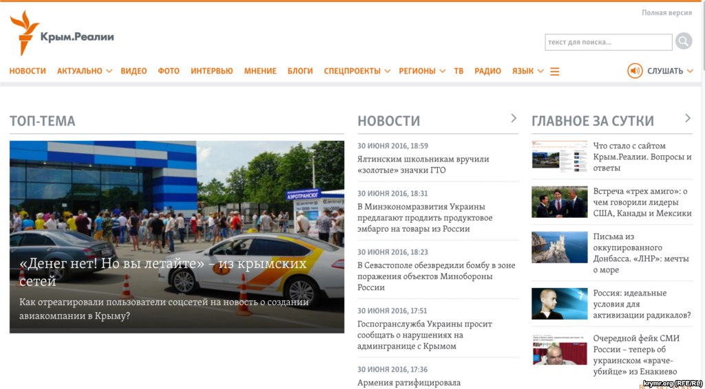
Task: Open the Актуально menu label
Action: [80, 71]
